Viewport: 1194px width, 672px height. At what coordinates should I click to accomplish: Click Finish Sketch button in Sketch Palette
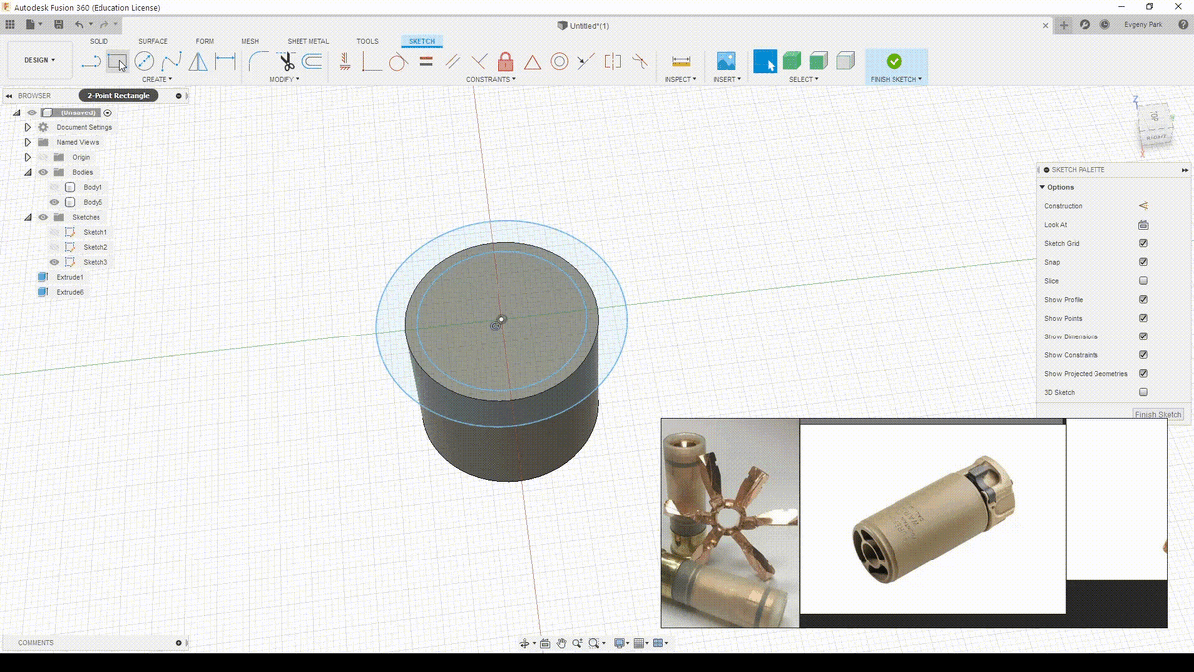1158,414
